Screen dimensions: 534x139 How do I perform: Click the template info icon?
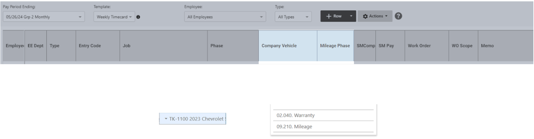(x=138, y=17)
